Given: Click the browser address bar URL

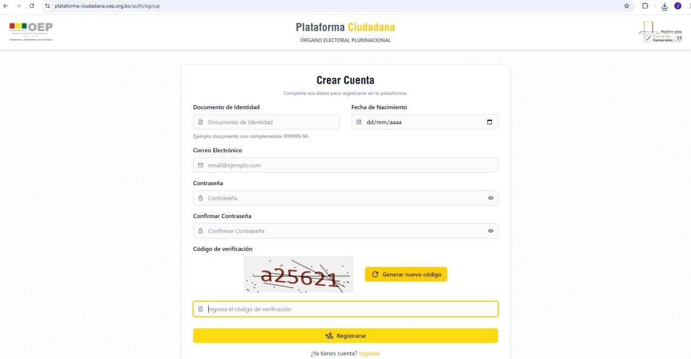Looking at the screenshot, I should click(x=107, y=6).
